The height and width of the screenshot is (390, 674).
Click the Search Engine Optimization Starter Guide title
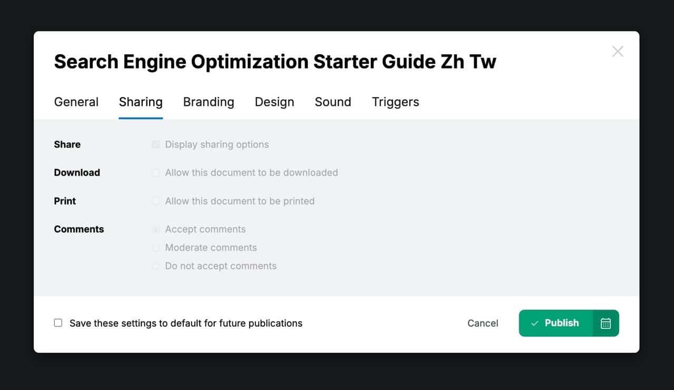click(275, 62)
